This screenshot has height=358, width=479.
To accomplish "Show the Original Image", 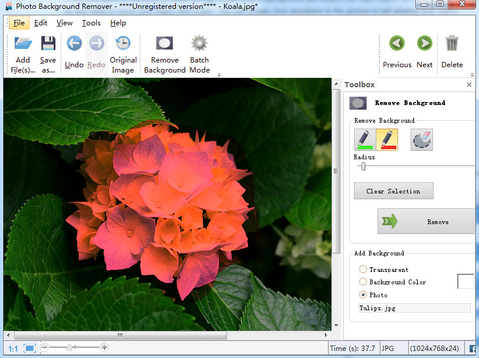I will point(123,54).
